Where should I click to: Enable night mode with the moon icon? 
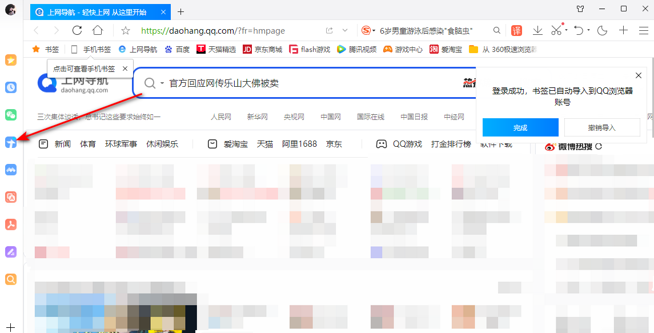[601, 30]
